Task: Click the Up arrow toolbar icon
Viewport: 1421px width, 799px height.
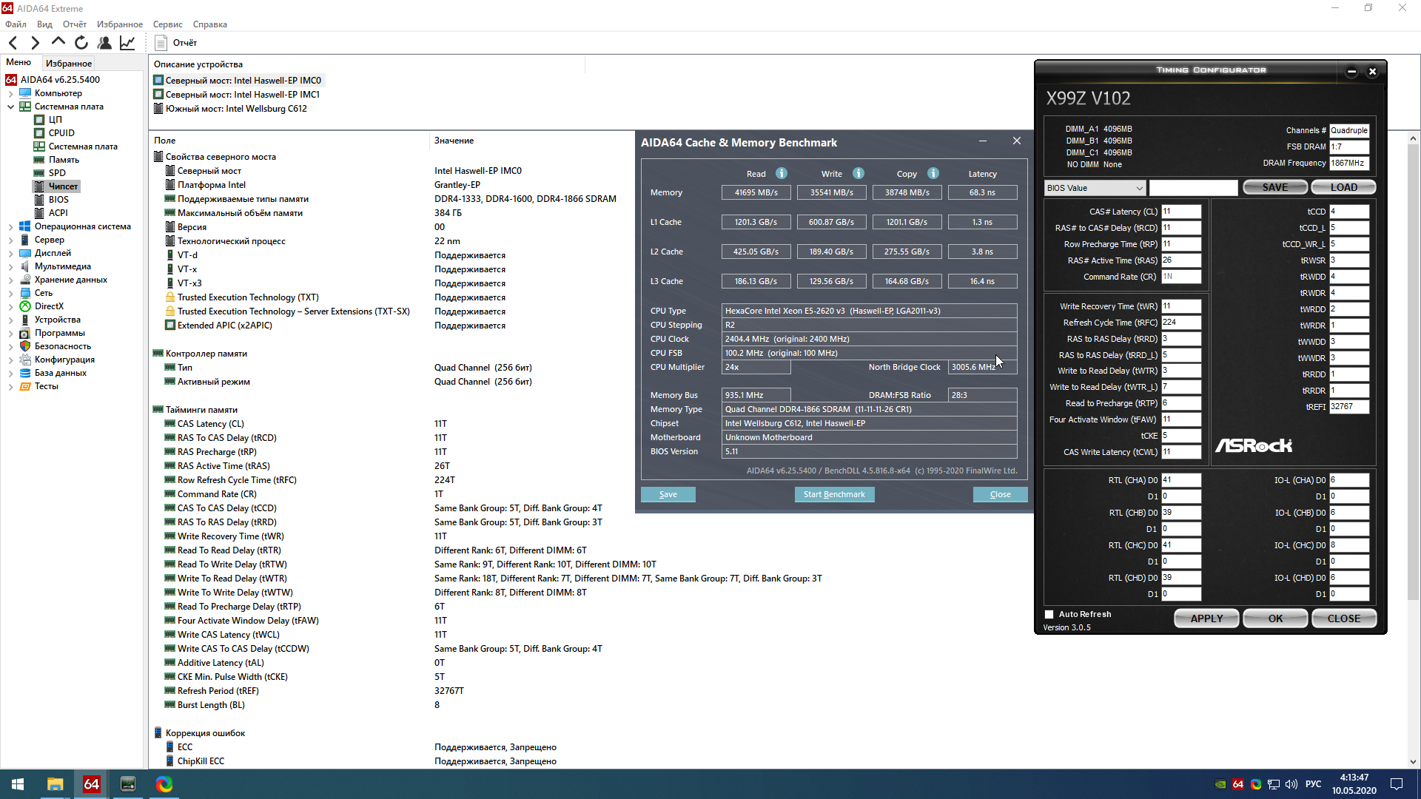Action: 58,42
